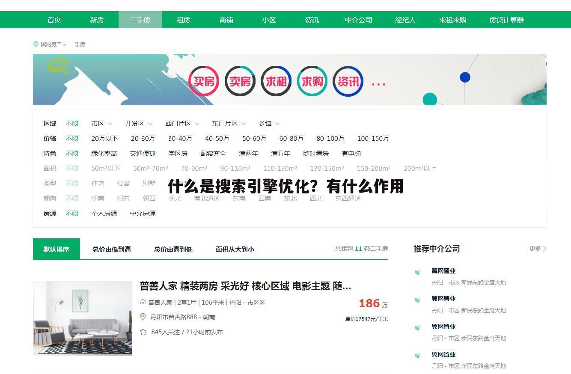Click the listing's living room thumbnail photo
The height and width of the screenshot is (374, 571).
point(83,318)
